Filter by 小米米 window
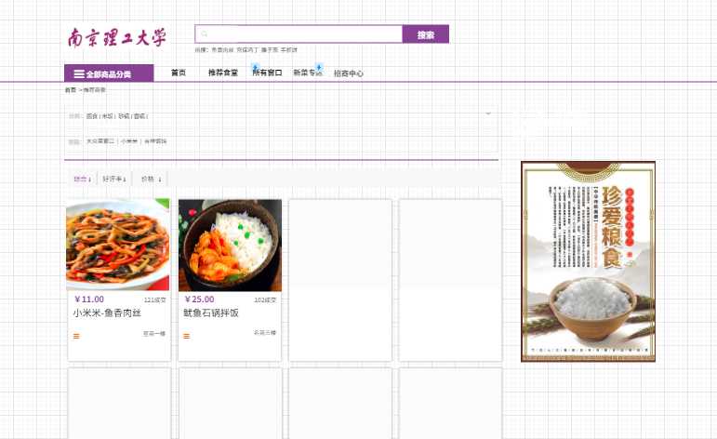Viewport: 717px width, 439px height. pos(129,141)
